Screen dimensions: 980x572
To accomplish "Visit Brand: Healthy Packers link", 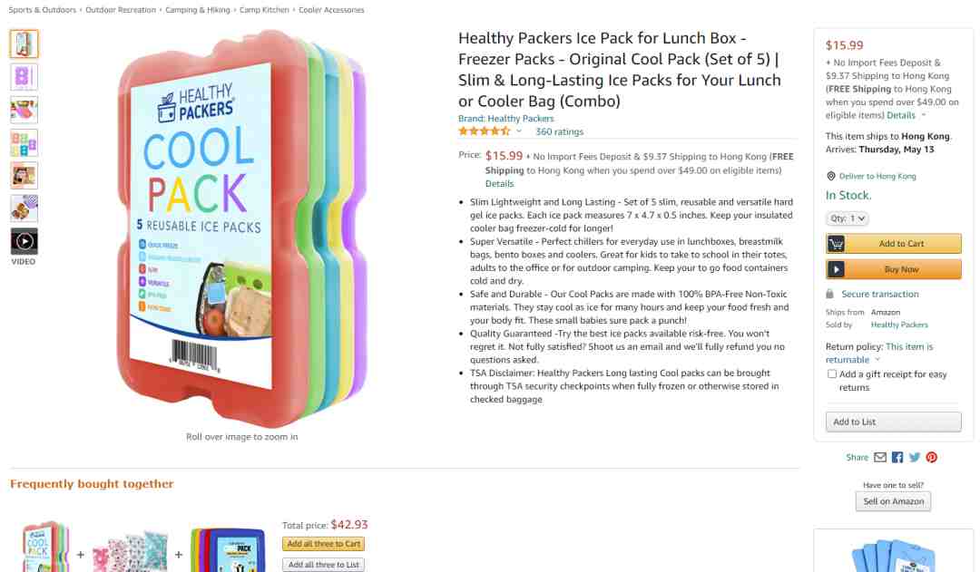I will (x=505, y=119).
